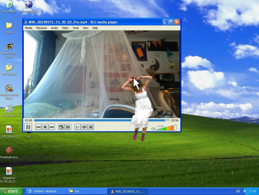Click the VLC video display area

[x=102, y=74]
